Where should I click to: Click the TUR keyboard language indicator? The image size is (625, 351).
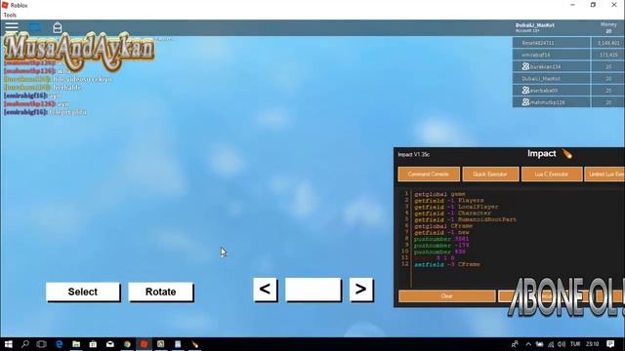575,344
